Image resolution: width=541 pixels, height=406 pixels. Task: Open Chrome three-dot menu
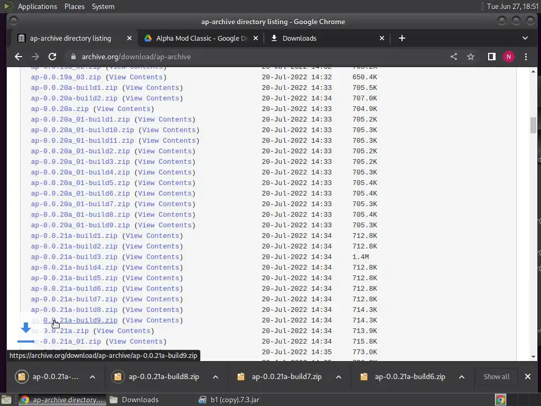526,57
